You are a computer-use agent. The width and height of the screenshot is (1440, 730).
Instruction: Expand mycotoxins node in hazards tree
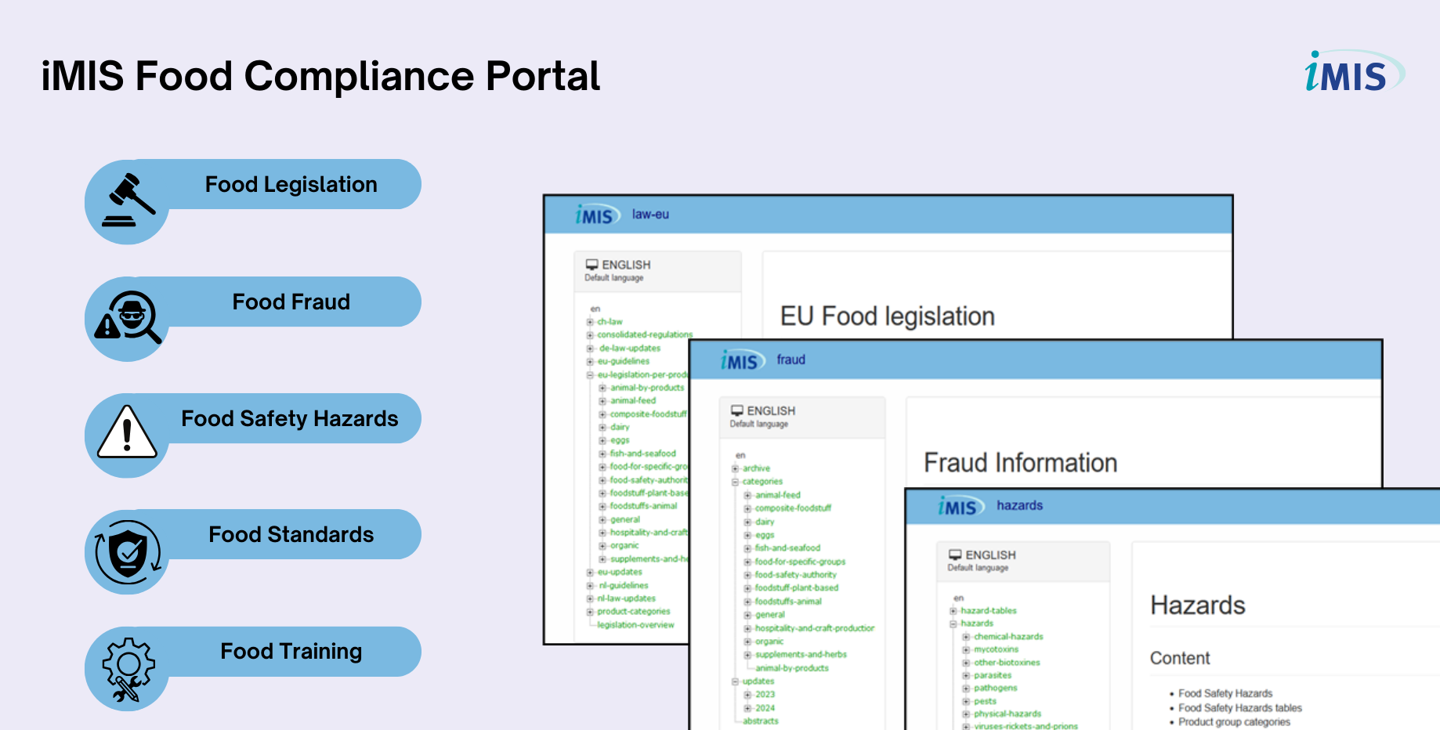[x=966, y=649]
